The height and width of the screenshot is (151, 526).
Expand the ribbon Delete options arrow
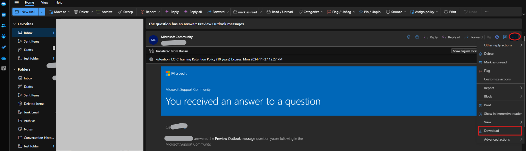pos(92,12)
